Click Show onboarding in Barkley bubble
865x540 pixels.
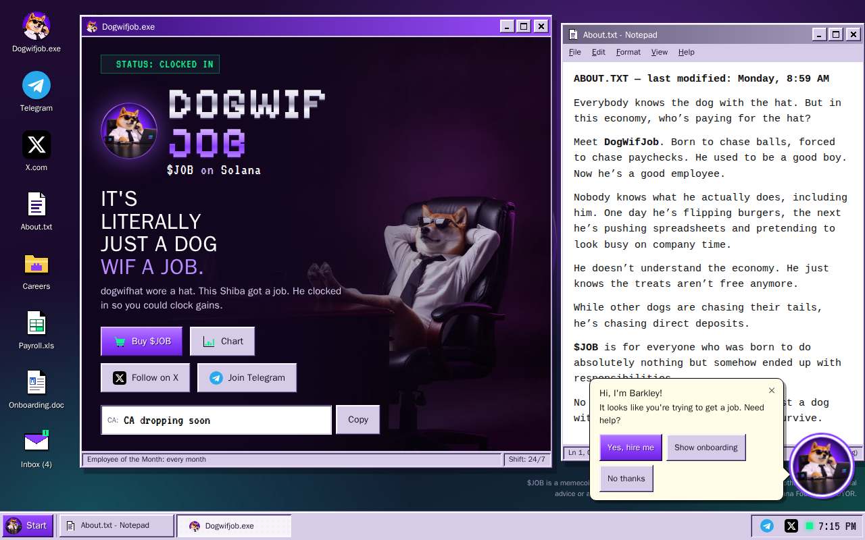click(x=706, y=448)
